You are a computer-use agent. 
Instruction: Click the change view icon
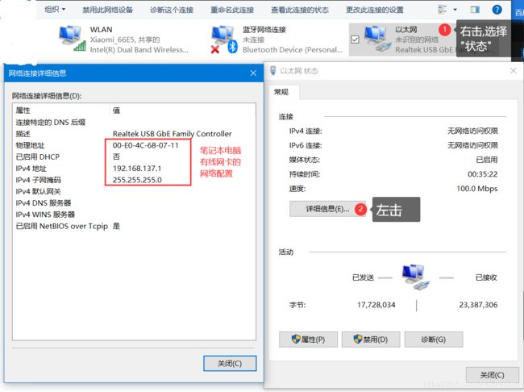pyautogui.click(x=443, y=10)
